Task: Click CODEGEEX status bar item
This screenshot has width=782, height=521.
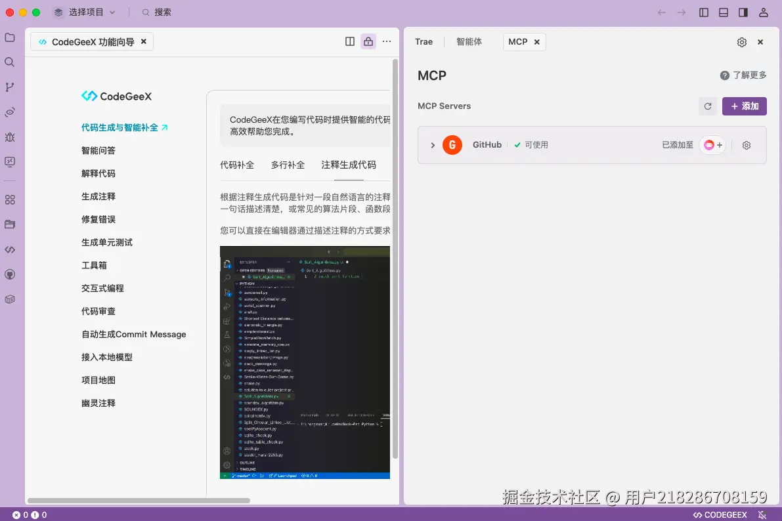Action: 720,514
